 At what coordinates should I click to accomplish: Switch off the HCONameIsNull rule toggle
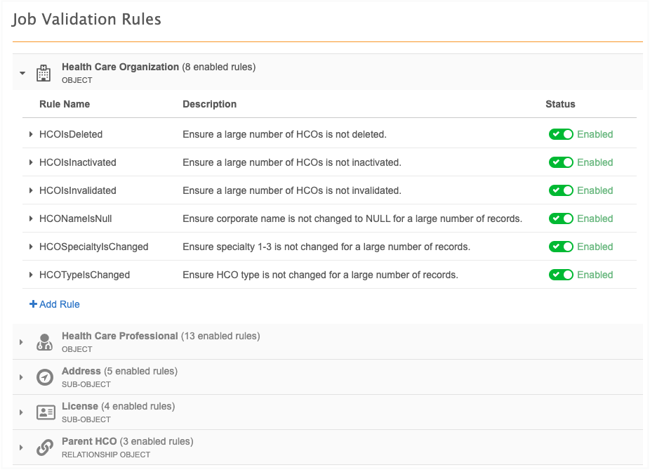[561, 218]
